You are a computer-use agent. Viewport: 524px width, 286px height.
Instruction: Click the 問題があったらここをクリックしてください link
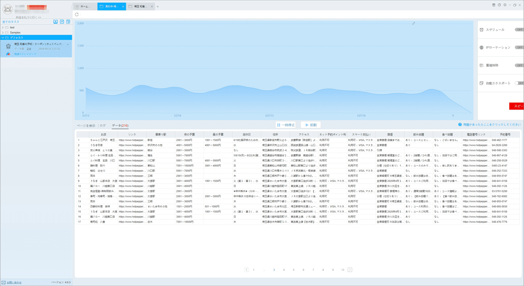click(x=492, y=125)
